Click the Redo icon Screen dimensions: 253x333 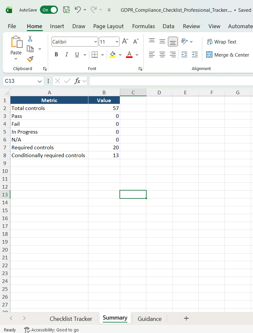click(x=94, y=10)
